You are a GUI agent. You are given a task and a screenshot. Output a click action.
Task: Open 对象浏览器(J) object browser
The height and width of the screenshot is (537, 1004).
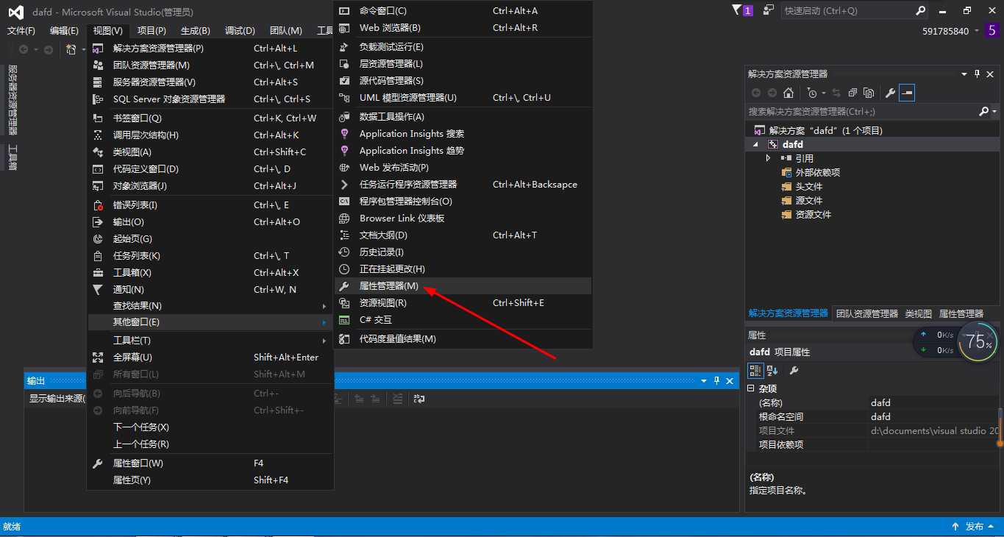tap(210, 185)
